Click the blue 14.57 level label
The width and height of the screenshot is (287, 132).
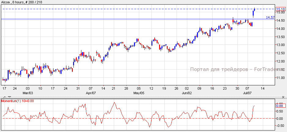click(270, 17)
